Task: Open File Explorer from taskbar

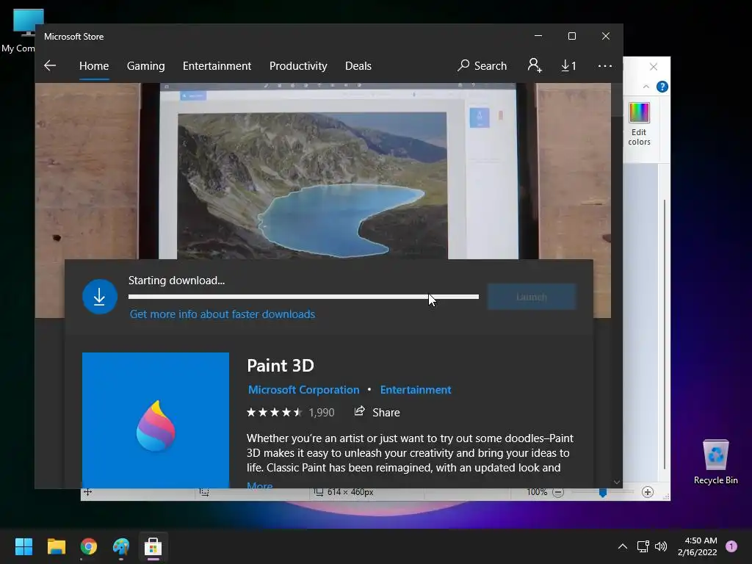Action: click(57, 546)
